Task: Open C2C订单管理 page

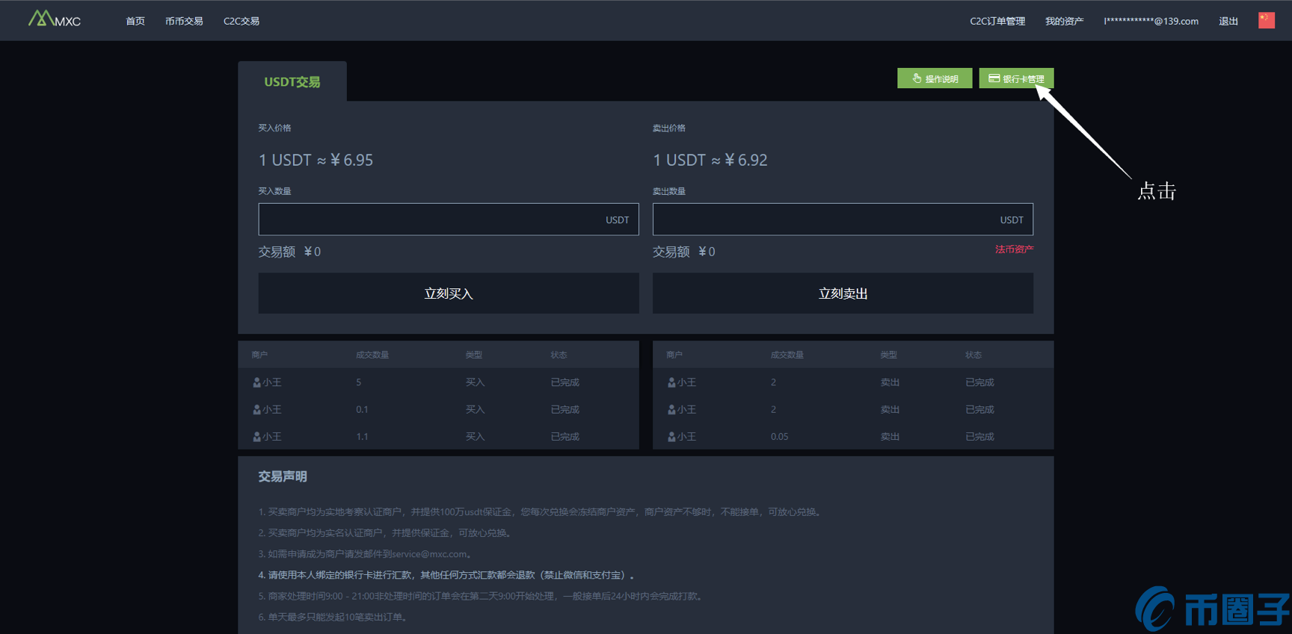Action: tap(997, 21)
